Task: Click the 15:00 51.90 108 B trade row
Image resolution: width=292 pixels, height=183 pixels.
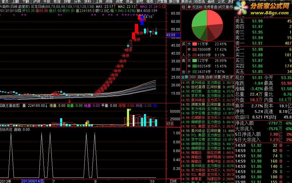Action: pos(263,177)
